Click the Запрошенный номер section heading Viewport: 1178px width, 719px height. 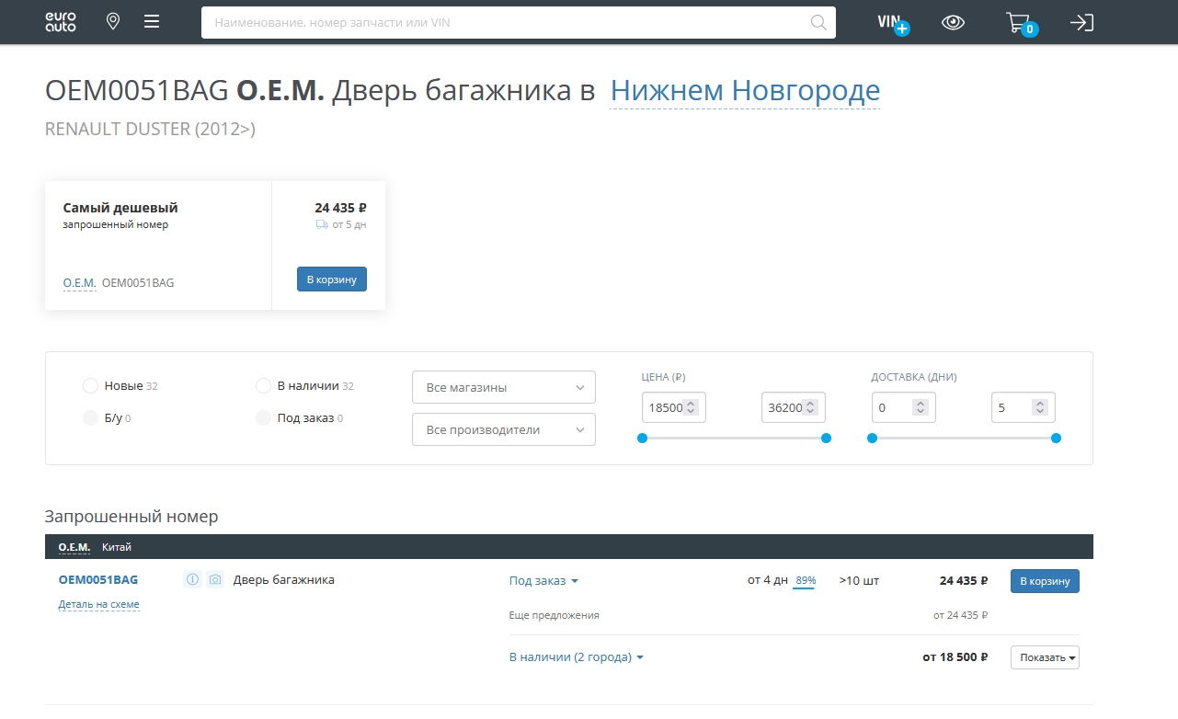132,517
